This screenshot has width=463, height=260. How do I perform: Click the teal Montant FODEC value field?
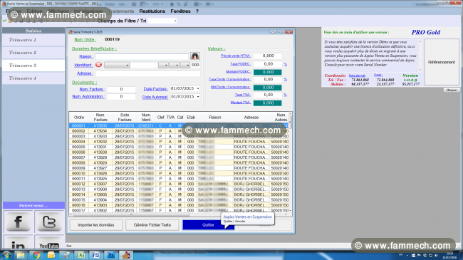point(268,72)
